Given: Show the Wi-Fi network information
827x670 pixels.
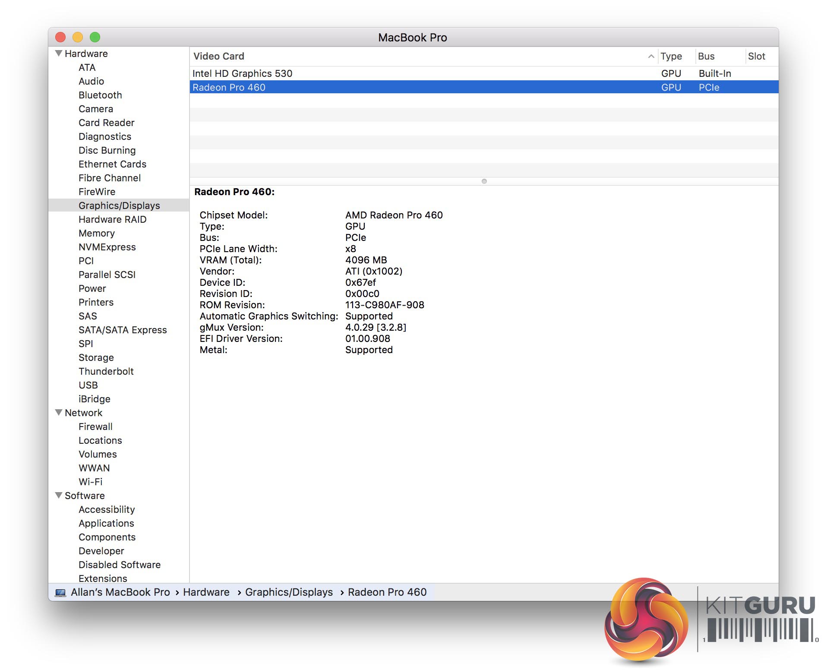Looking at the screenshot, I should [90, 482].
